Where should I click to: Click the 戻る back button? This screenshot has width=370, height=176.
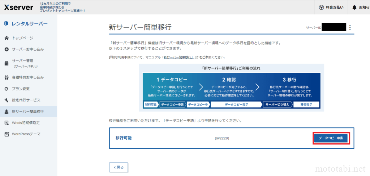[119, 167]
